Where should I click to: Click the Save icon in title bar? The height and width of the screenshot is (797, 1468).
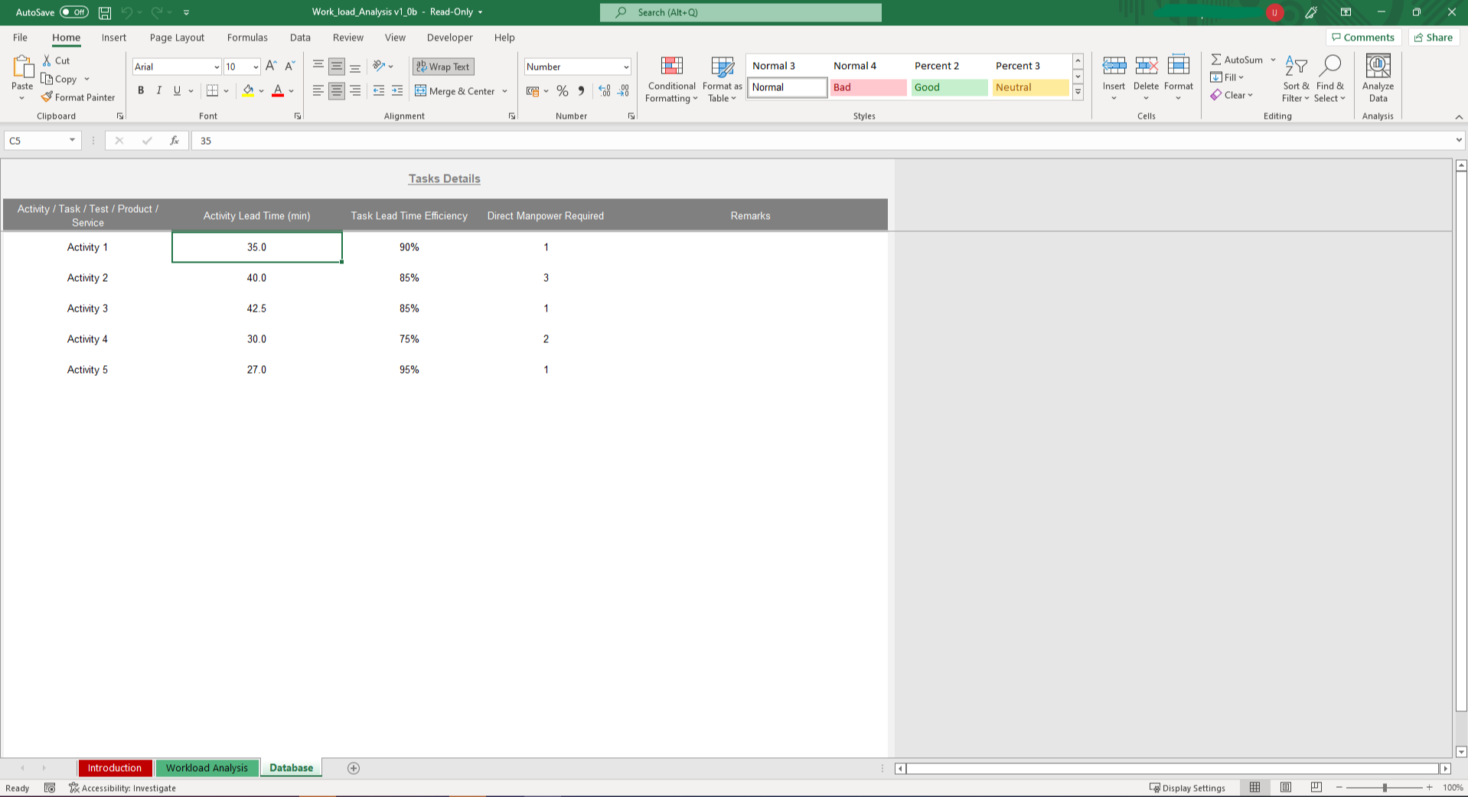point(105,12)
